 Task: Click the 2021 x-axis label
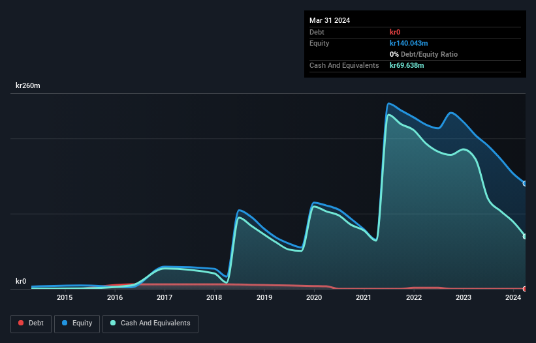(364, 297)
